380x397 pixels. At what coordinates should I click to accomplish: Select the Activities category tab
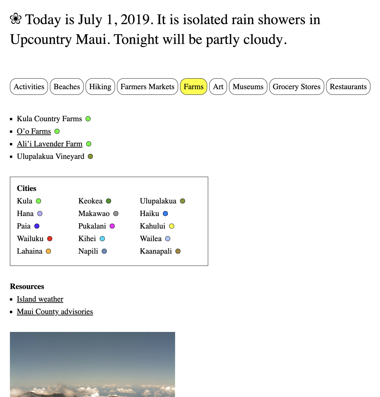pyautogui.click(x=29, y=87)
